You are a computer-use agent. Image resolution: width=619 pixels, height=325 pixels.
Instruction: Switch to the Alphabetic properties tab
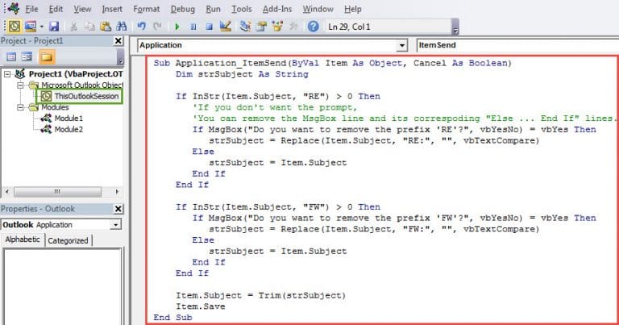pyautogui.click(x=23, y=240)
